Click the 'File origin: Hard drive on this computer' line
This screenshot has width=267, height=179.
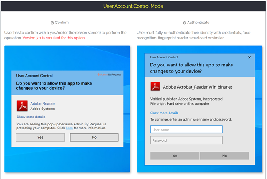click(180, 103)
